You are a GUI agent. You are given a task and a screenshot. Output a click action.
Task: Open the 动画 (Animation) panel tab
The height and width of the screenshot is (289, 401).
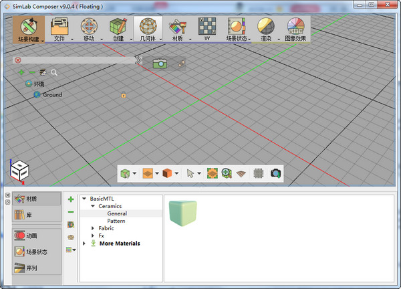37,235
